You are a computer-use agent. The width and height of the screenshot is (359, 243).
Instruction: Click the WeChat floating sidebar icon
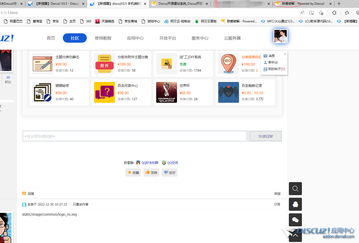pyautogui.click(x=295, y=220)
